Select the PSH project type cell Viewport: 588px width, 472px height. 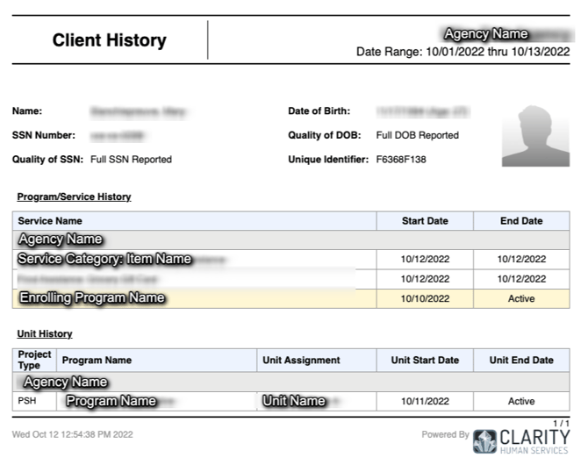[27, 401]
